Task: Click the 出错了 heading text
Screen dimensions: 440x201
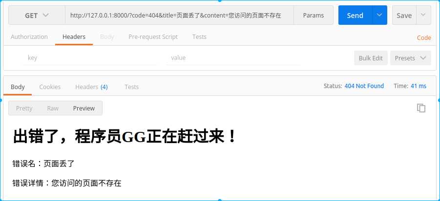Action: tap(126, 137)
